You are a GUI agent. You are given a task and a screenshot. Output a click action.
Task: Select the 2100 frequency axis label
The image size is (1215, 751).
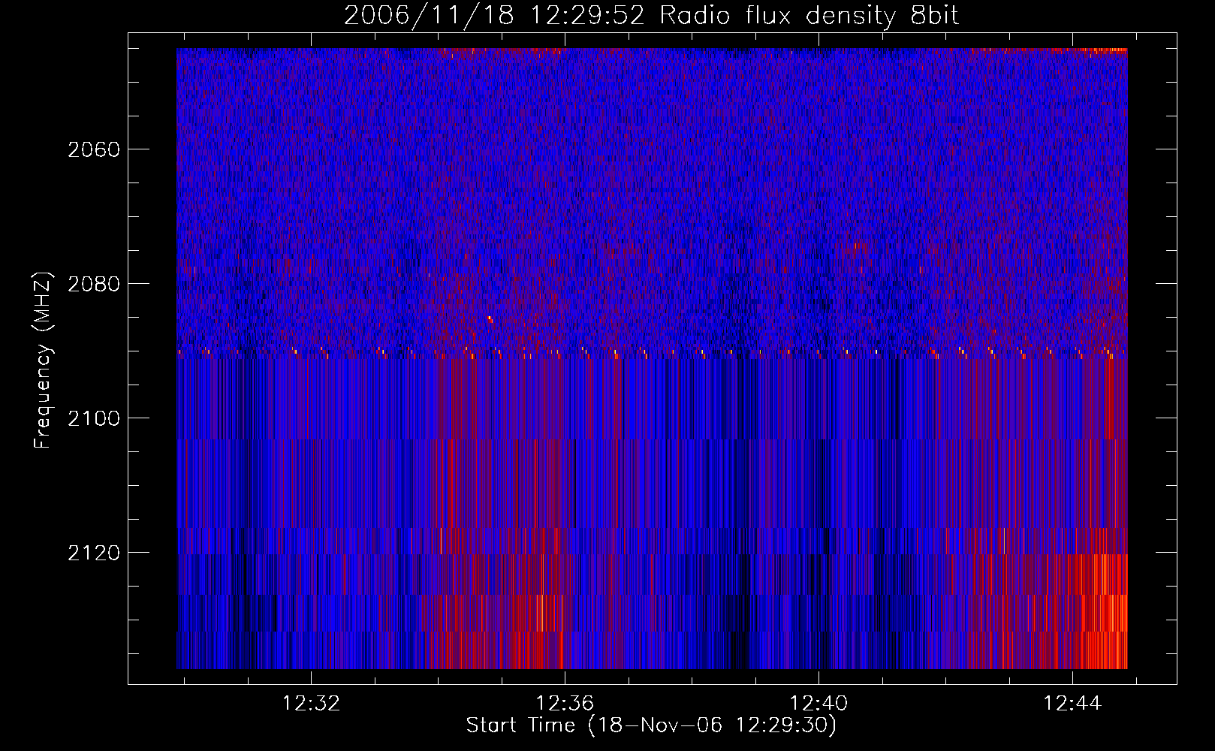(94, 418)
